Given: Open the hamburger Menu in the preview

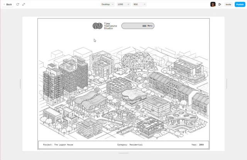Looking at the screenshot, I should 138,26.
